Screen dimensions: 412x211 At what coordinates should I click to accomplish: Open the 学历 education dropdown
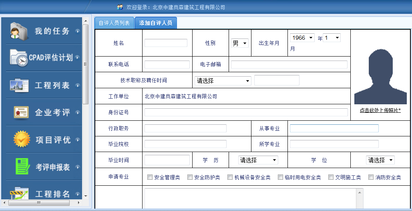[258, 160]
